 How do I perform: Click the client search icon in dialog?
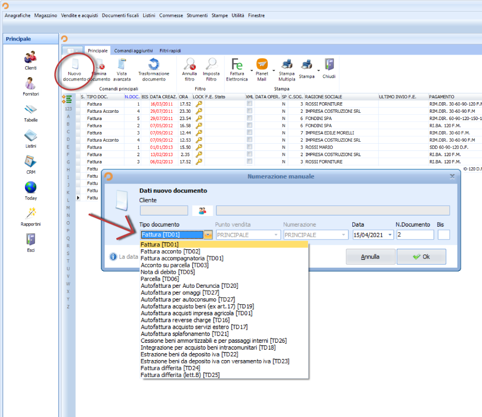[202, 211]
